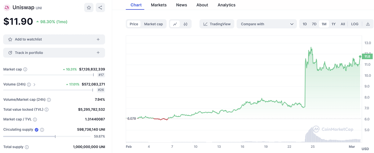Click info icon beside Total supply

coord(27,147)
